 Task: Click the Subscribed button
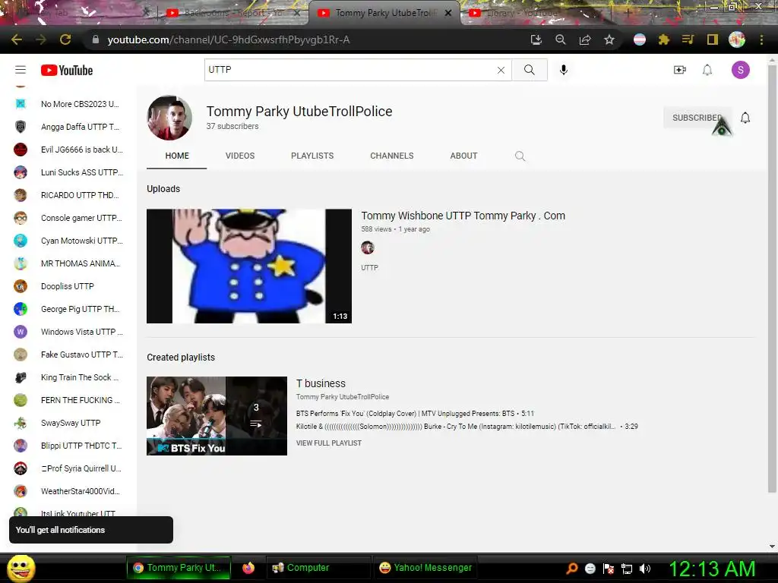697,118
